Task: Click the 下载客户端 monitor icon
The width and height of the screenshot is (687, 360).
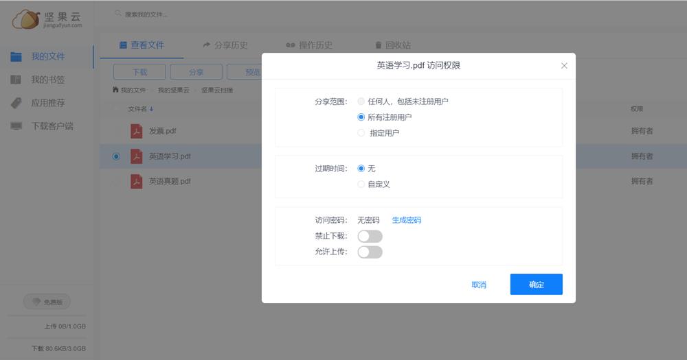Action: click(x=16, y=126)
